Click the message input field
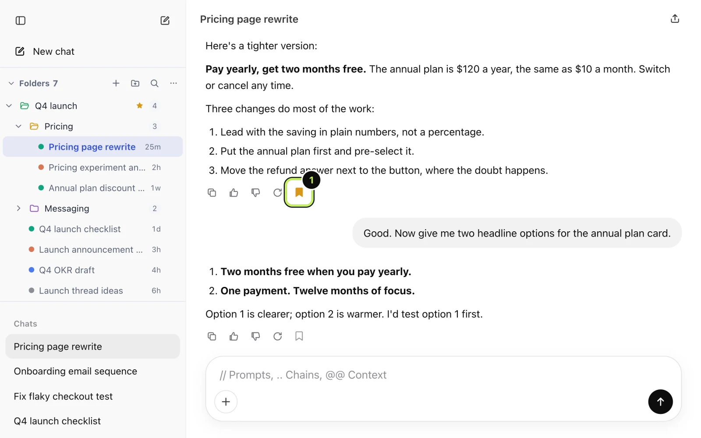This screenshot has height=438, width=701. point(443,375)
